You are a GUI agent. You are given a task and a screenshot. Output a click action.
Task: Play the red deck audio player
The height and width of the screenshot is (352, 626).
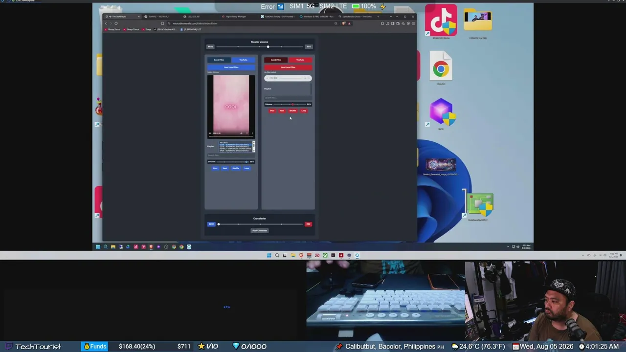(x=268, y=78)
